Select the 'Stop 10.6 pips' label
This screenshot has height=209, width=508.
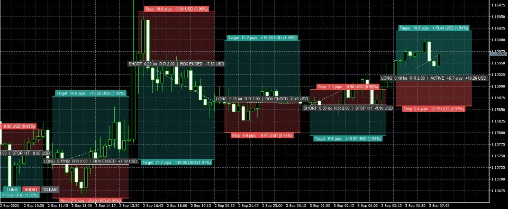click(176, 9)
